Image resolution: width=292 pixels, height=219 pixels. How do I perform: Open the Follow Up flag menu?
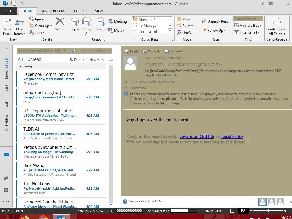214,30
